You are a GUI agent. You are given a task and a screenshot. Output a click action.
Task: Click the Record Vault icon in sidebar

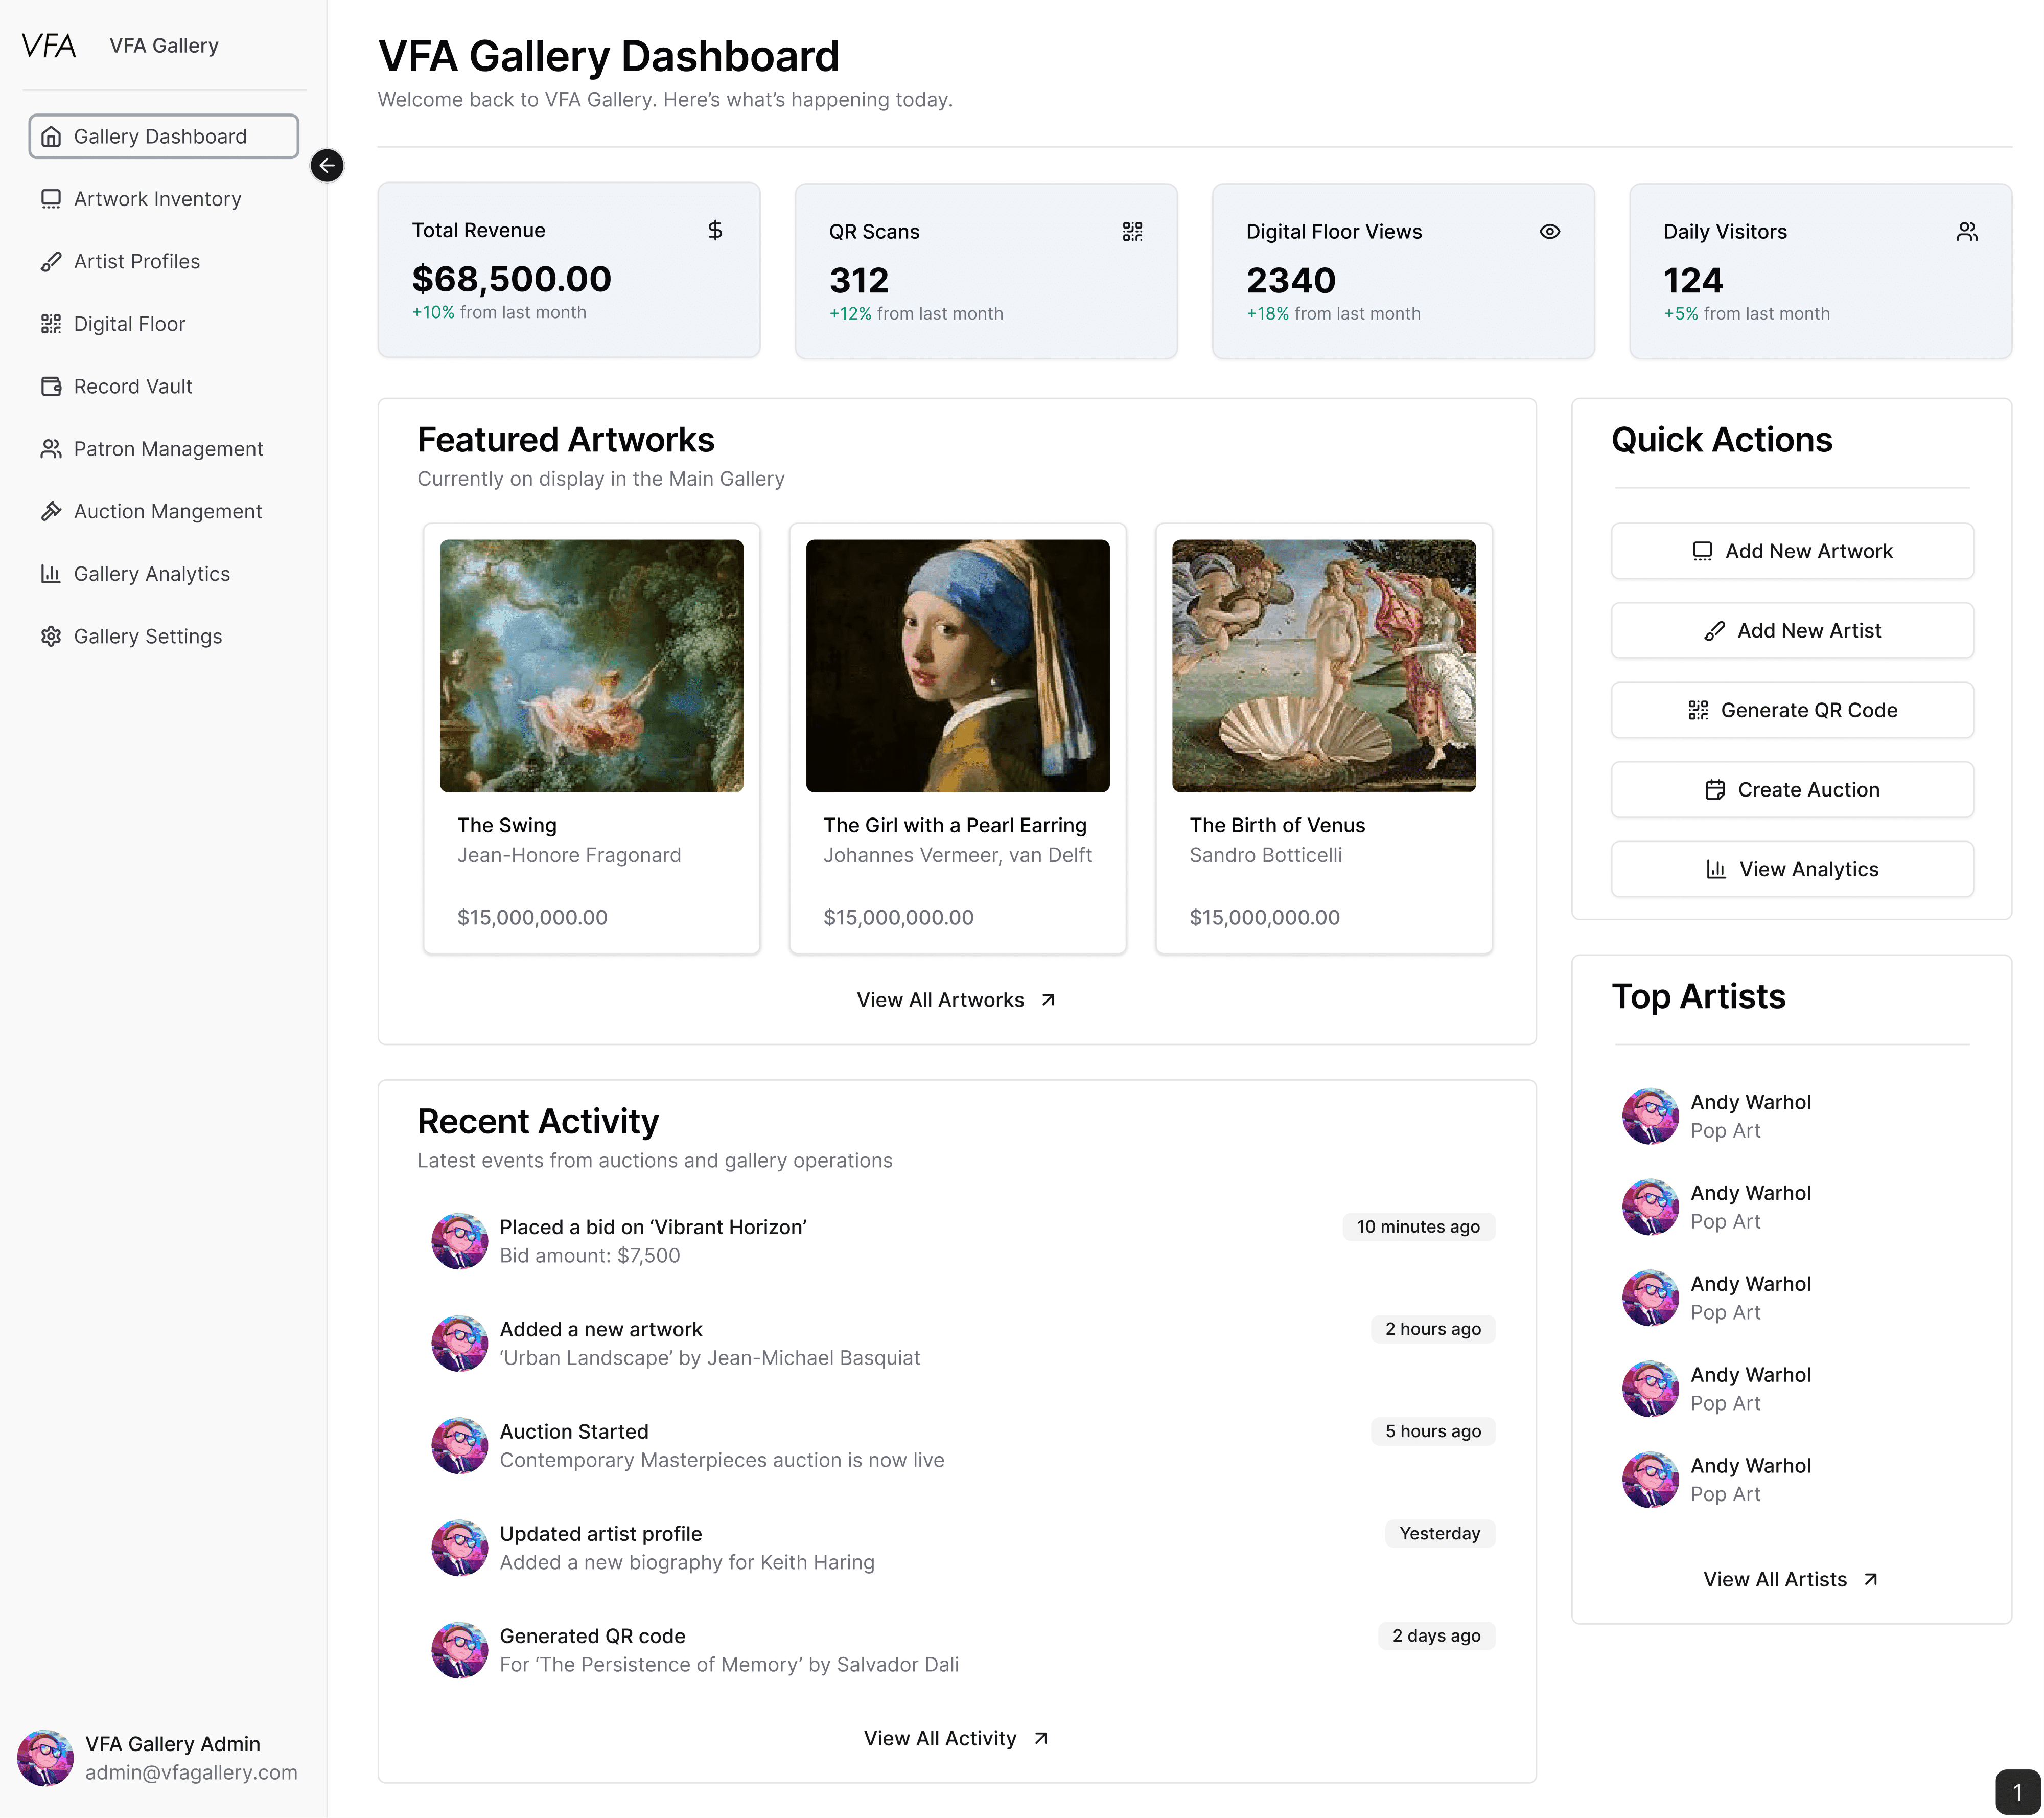(51, 386)
